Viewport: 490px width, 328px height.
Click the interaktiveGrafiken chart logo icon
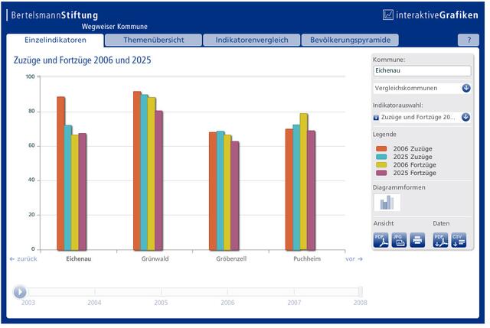388,15
